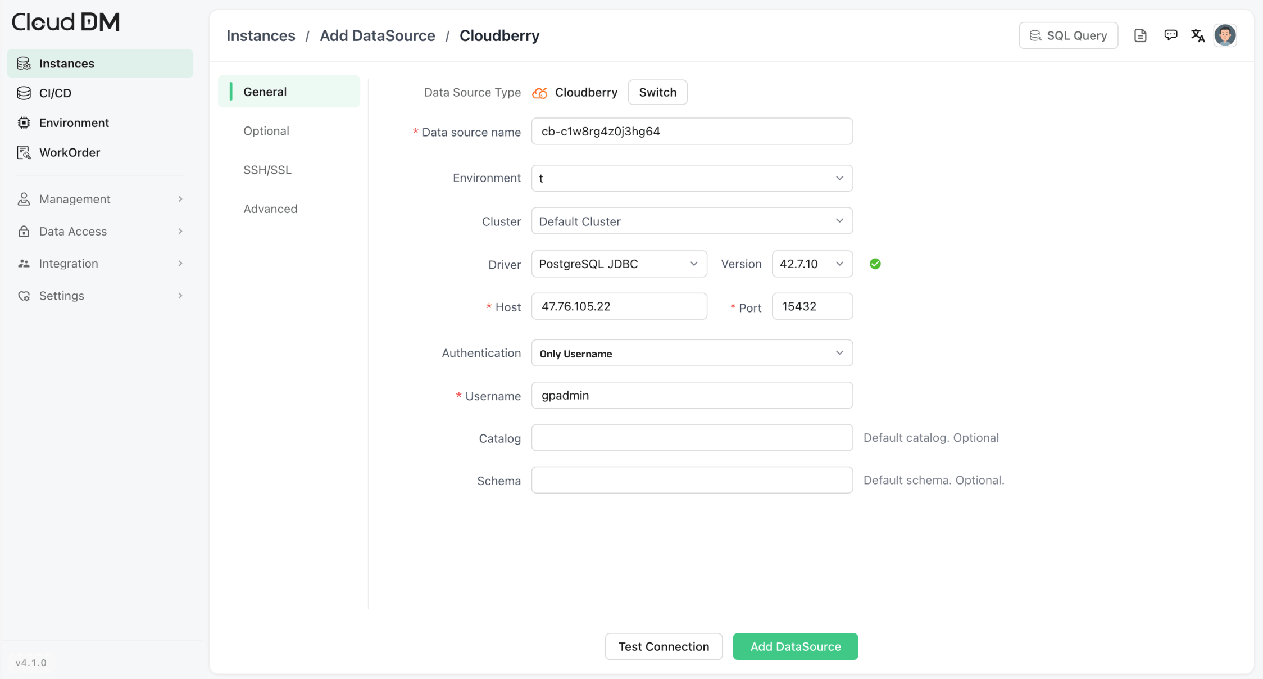Click the Cloudberry breadcrumb text
The height and width of the screenshot is (679, 1263).
(499, 35)
